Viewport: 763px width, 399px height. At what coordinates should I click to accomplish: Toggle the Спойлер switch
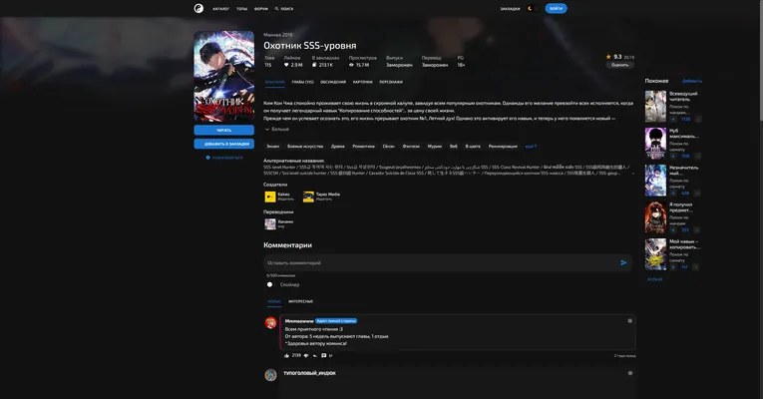click(x=270, y=284)
